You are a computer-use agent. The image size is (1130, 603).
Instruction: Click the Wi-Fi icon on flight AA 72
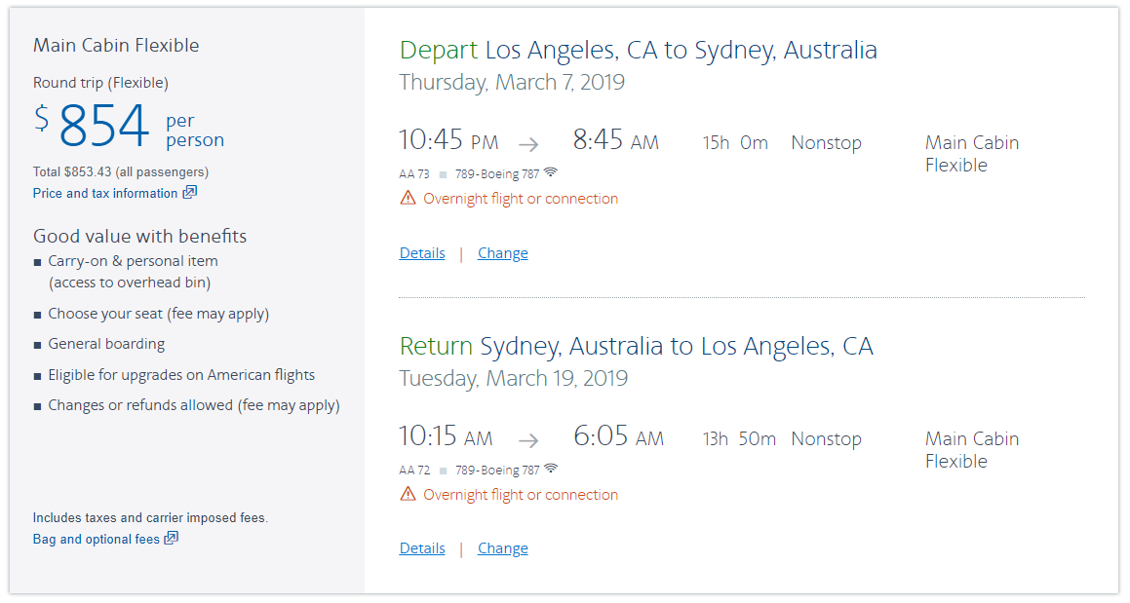[551, 469]
